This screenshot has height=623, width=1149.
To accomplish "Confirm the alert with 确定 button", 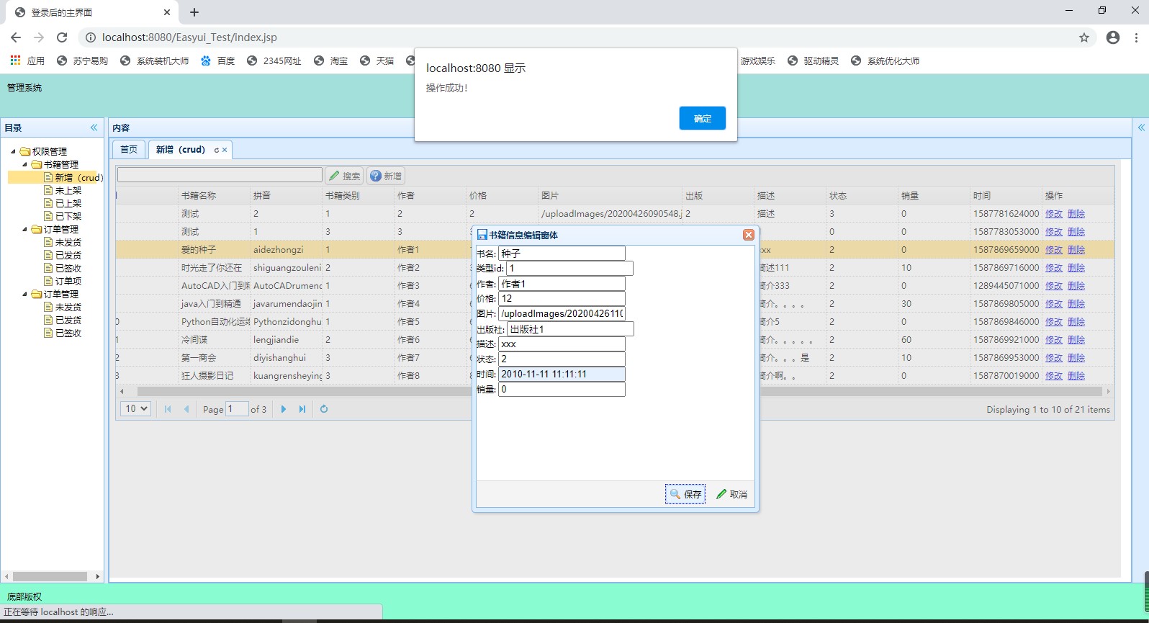I will tap(702, 118).
